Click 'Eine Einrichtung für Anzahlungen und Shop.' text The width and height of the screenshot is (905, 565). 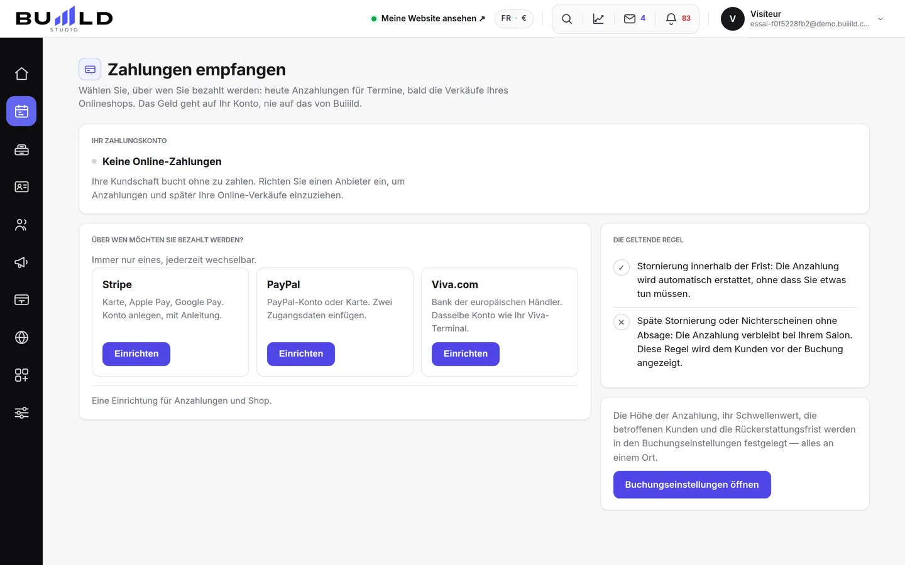(182, 401)
